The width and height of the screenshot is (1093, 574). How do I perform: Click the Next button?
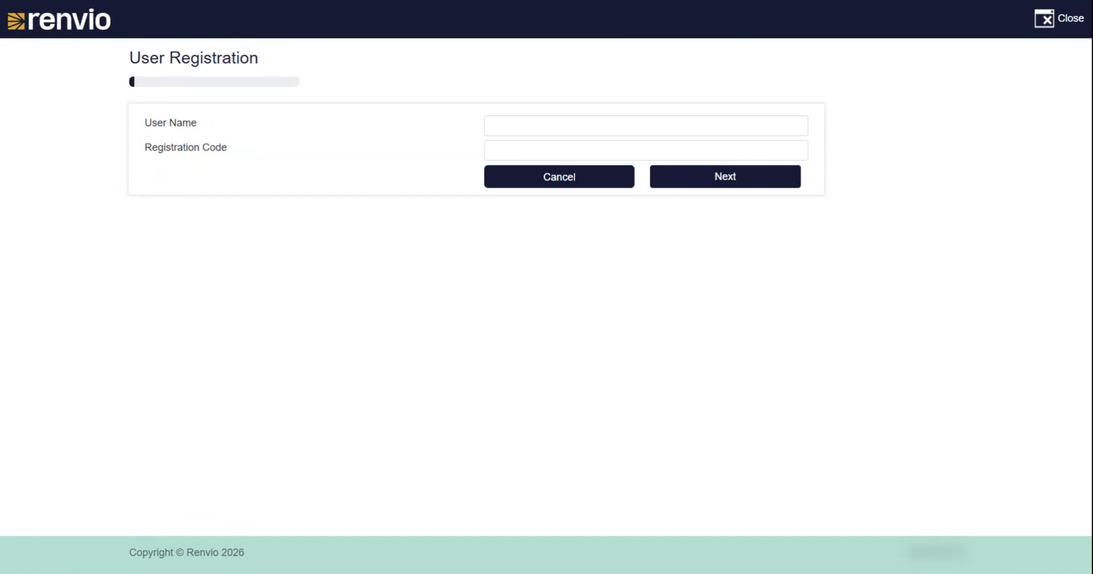[725, 177]
